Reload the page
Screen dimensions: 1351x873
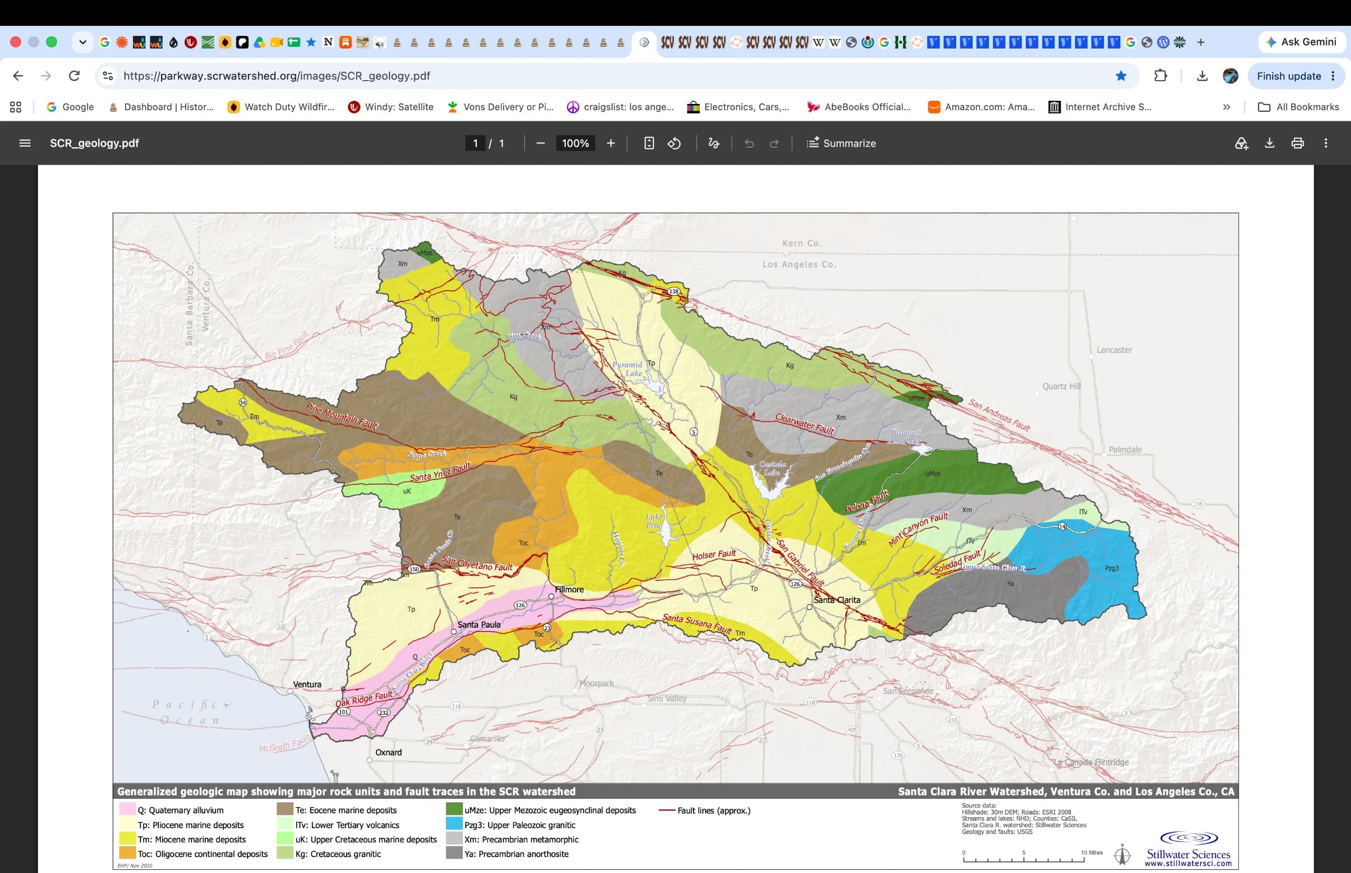click(x=74, y=75)
